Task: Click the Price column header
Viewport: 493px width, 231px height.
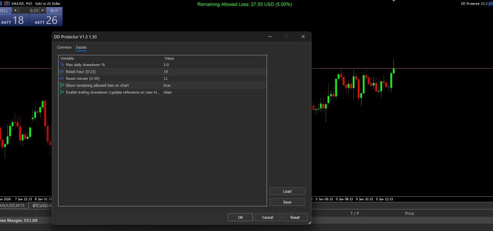Action: pyautogui.click(x=409, y=214)
